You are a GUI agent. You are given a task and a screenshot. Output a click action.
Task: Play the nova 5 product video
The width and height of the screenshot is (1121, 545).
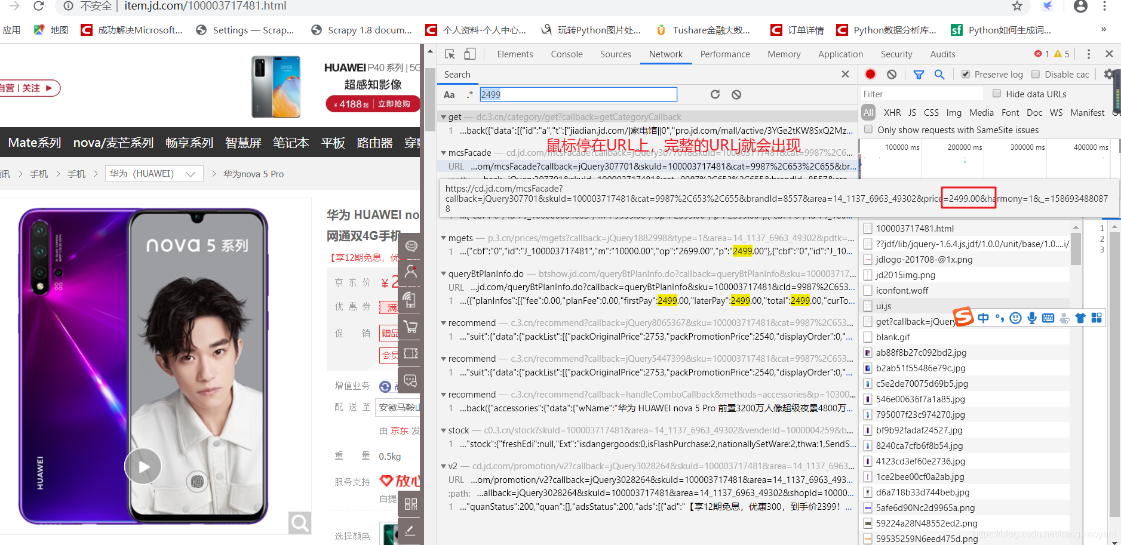[x=143, y=466]
